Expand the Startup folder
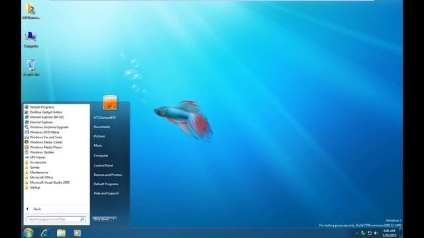The height and width of the screenshot is (238, 424). pyautogui.click(x=32, y=188)
